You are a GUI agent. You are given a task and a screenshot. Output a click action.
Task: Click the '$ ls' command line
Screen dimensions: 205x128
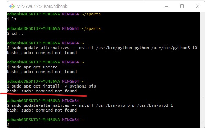click(x=12, y=19)
